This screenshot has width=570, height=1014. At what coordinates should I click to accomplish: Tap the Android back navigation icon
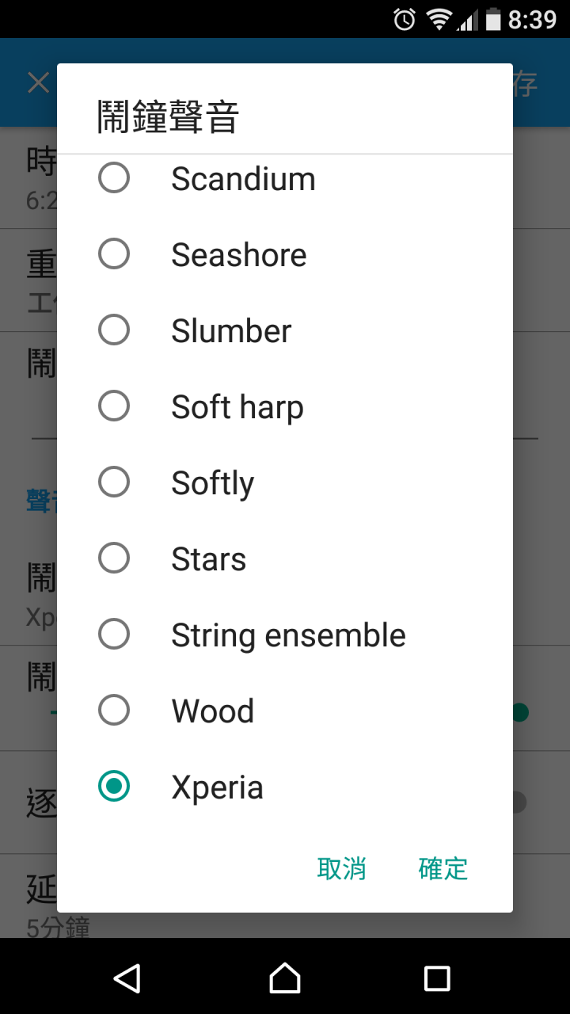click(128, 978)
